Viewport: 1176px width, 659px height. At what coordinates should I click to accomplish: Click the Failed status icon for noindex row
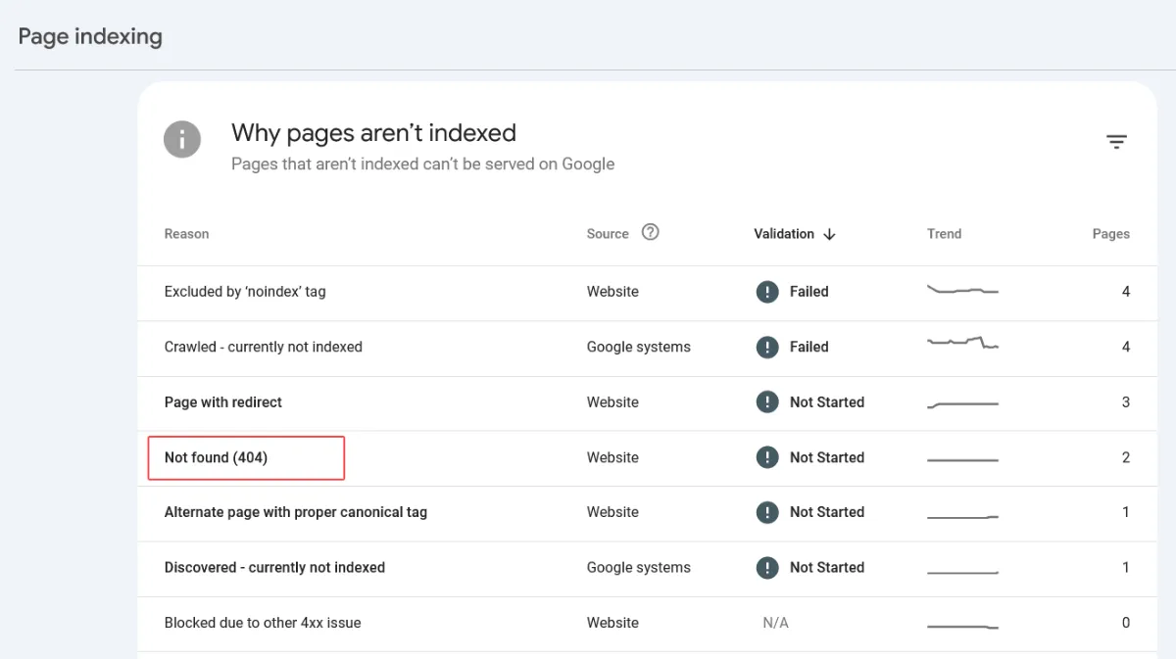point(766,291)
